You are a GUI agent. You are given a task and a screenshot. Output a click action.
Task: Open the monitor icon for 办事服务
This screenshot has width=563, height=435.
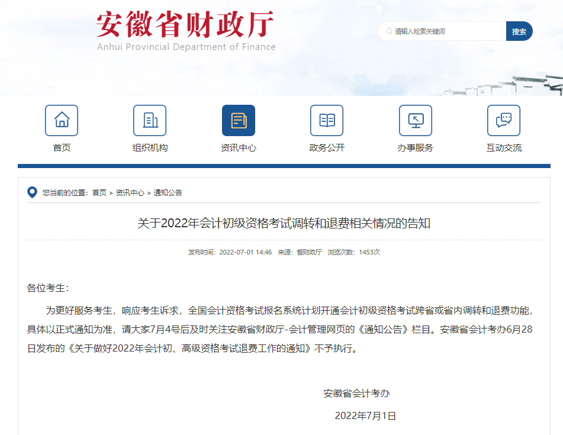point(415,120)
